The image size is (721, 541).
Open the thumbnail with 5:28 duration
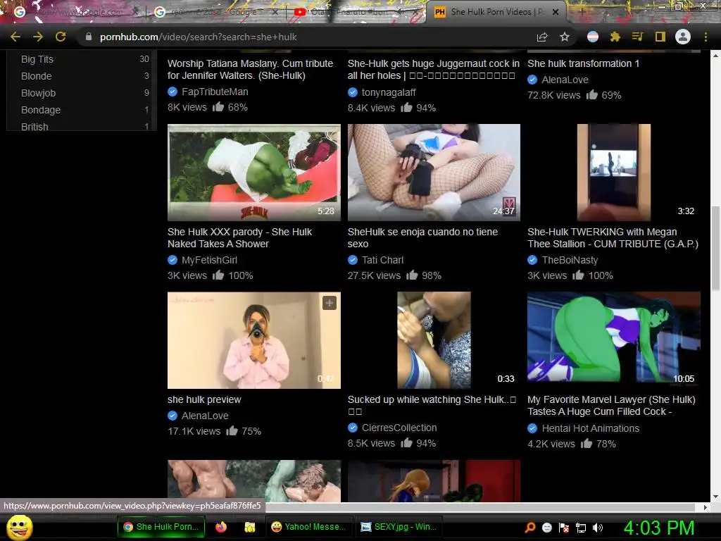tap(253, 172)
